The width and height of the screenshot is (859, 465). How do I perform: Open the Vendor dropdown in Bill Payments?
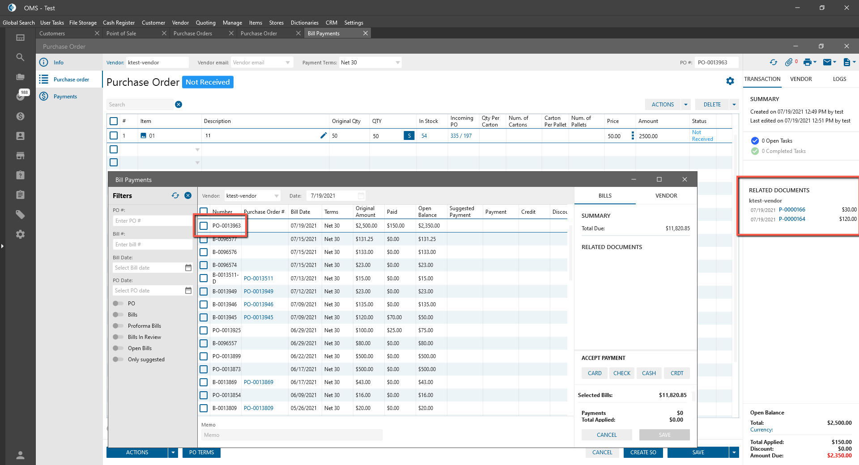pyautogui.click(x=276, y=196)
